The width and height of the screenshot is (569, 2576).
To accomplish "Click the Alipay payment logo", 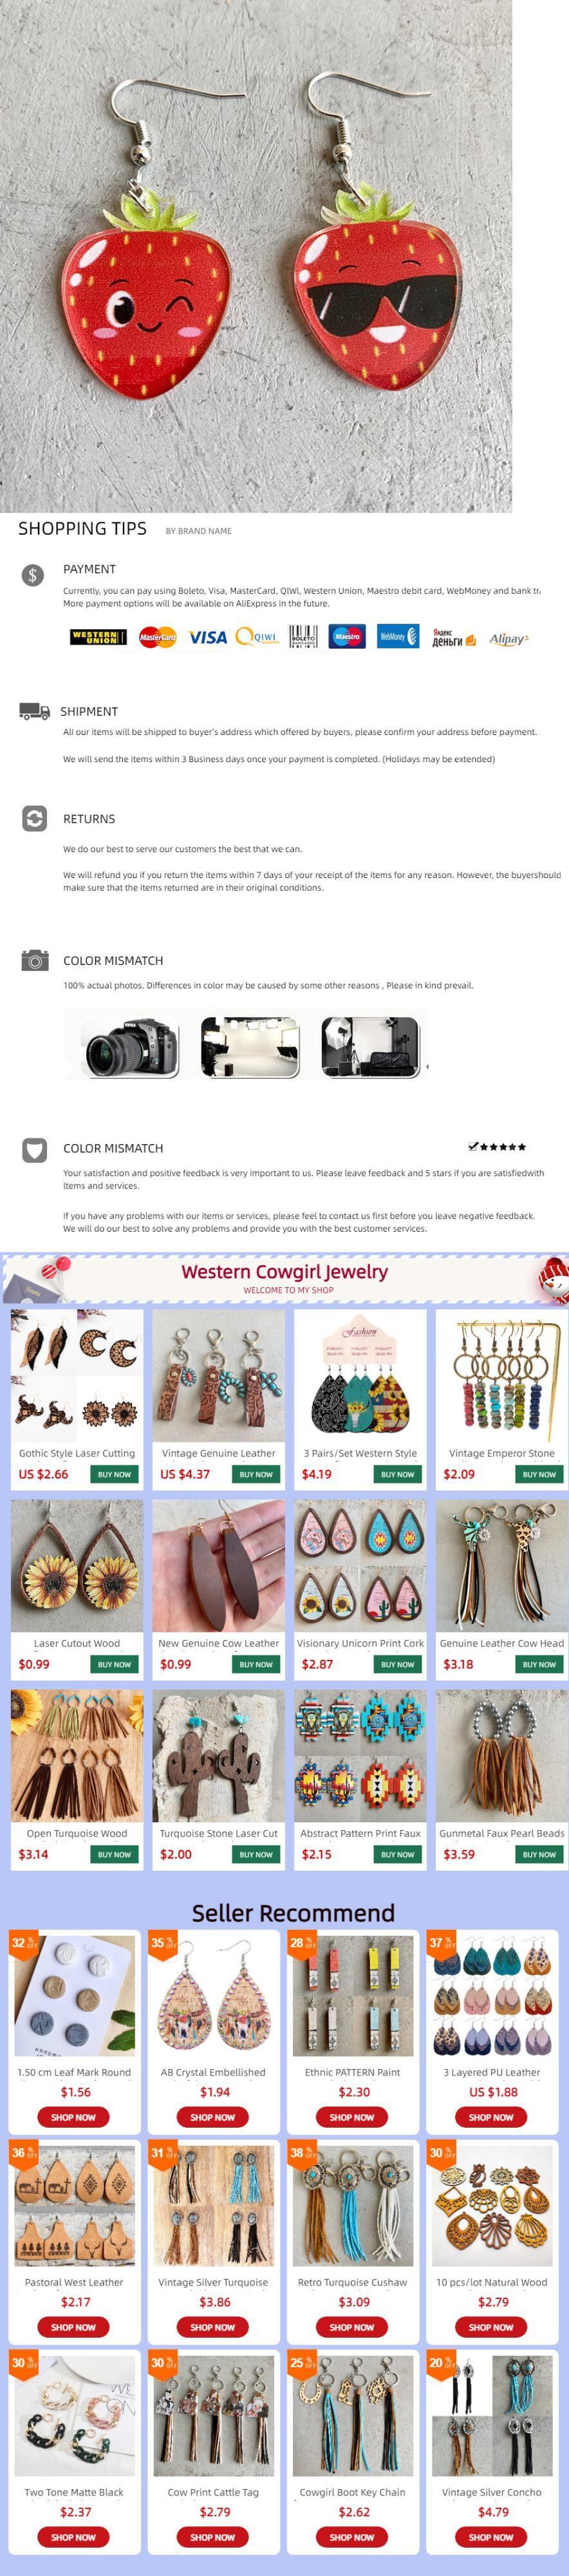I will pyautogui.click(x=508, y=638).
